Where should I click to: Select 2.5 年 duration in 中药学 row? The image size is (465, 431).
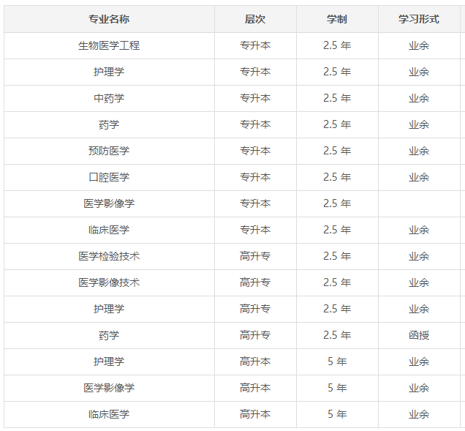337,98
